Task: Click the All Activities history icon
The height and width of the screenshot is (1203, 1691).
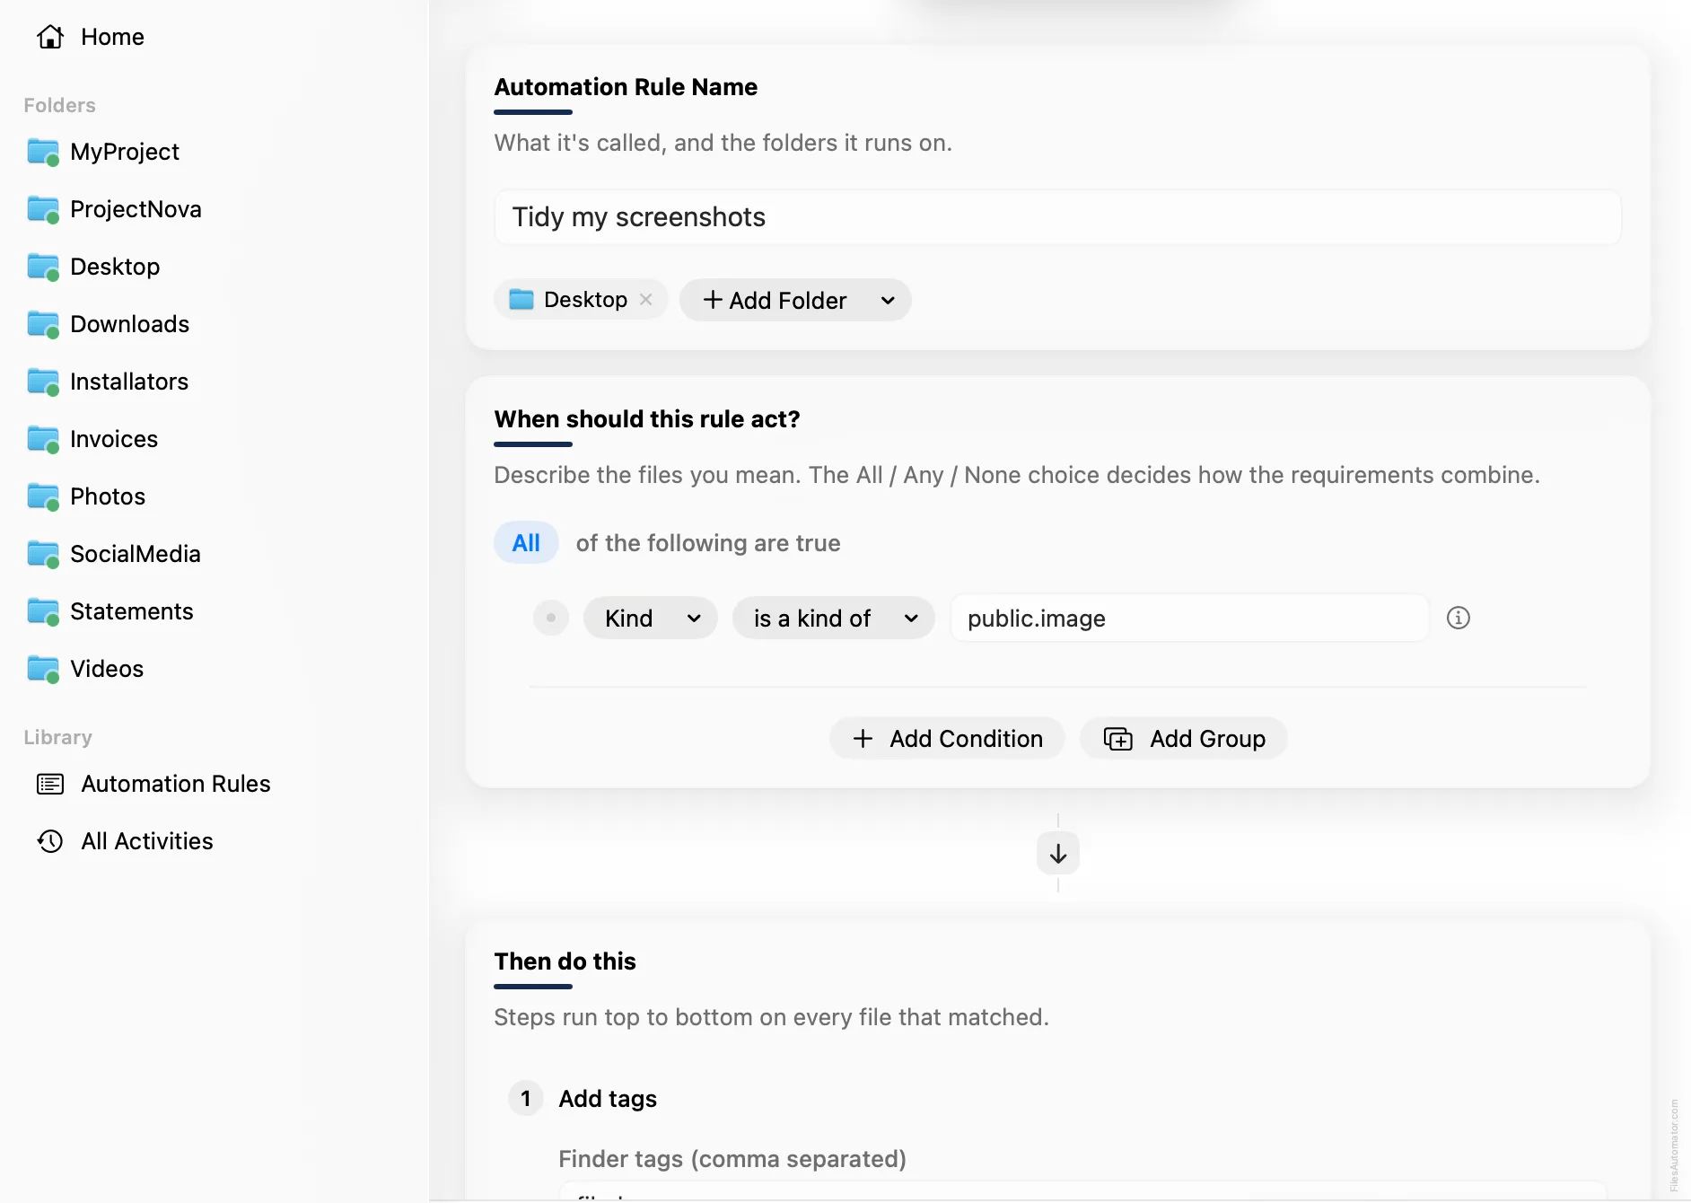Action: point(50,841)
